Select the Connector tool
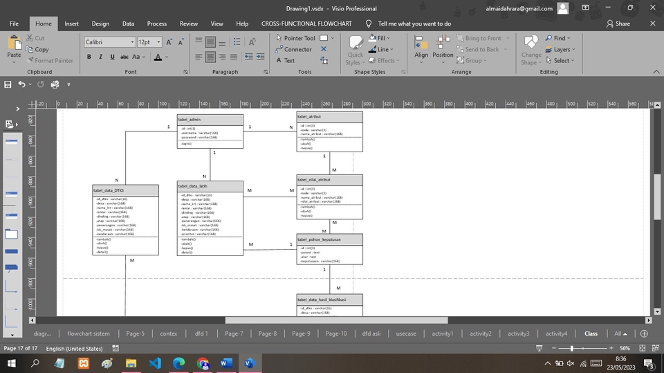This screenshot has height=373, width=664. [293, 49]
